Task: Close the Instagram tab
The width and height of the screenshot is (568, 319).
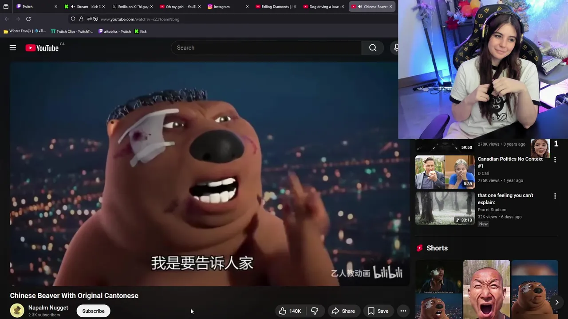Action: click(247, 7)
